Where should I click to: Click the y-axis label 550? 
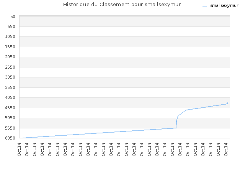click(x=11, y=26)
